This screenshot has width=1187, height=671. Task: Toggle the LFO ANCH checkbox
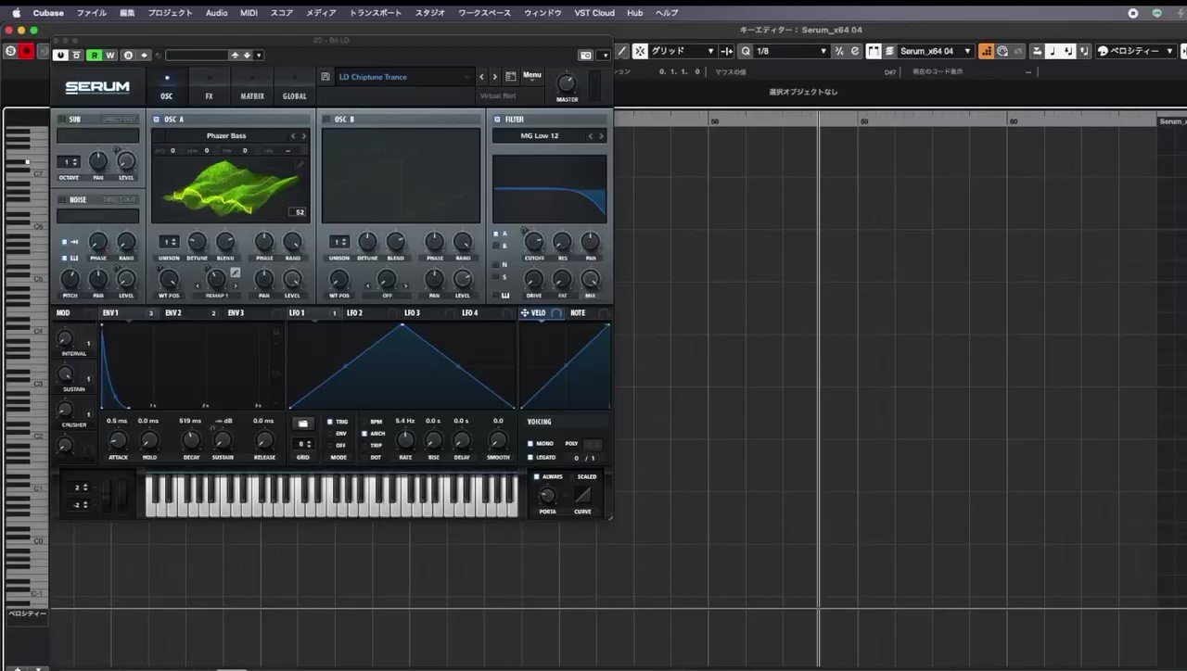coord(364,434)
